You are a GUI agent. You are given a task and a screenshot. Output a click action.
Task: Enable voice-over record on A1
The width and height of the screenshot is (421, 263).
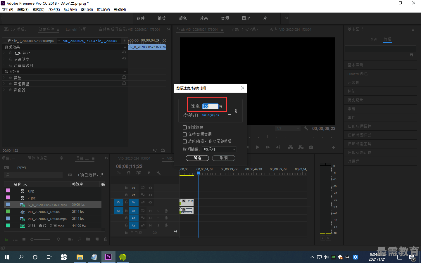(x=166, y=211)
